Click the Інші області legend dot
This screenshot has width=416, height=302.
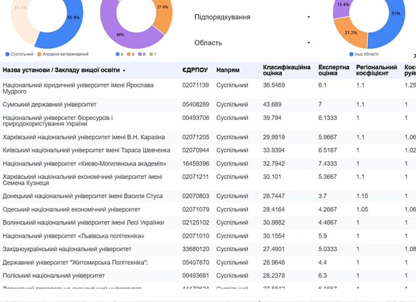352,54
